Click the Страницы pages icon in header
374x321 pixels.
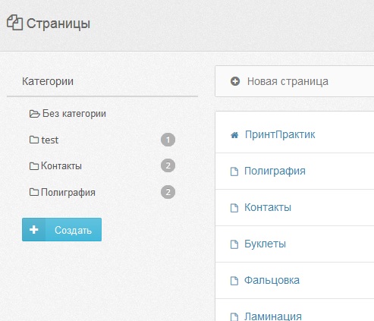[14, 23]
